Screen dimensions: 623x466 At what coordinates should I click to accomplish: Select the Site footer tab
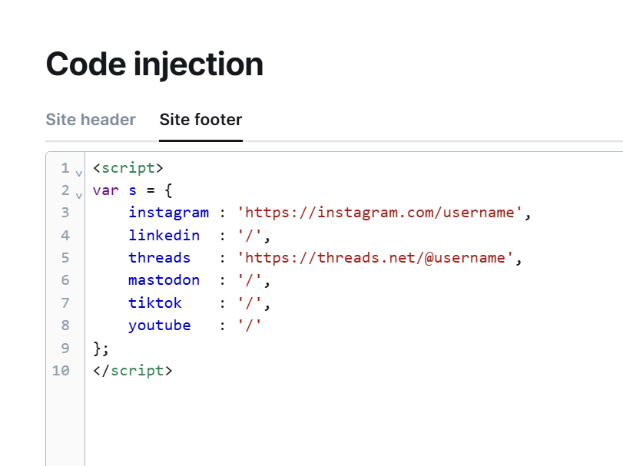click(x=200, y=120)
